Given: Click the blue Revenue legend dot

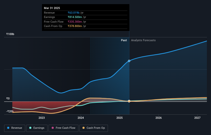Looking at the screenshot, I should [8, 128].
